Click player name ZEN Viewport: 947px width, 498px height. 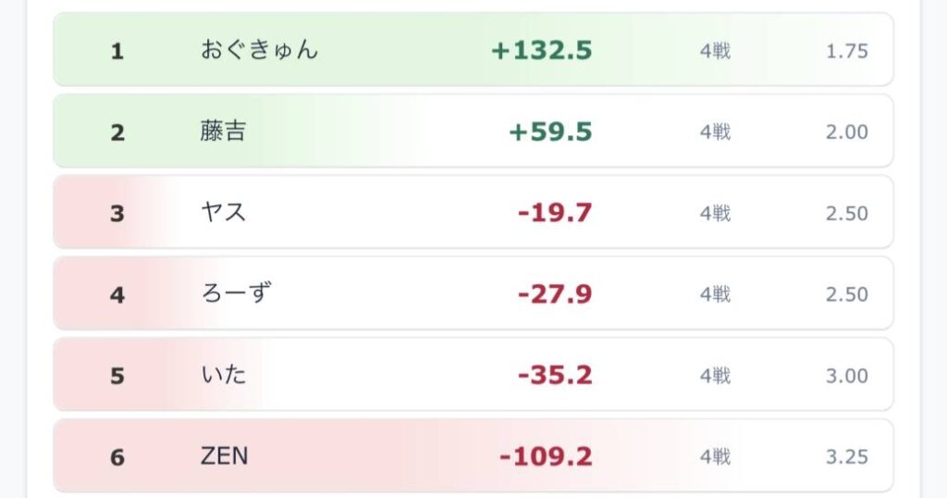tap(224, 455)
